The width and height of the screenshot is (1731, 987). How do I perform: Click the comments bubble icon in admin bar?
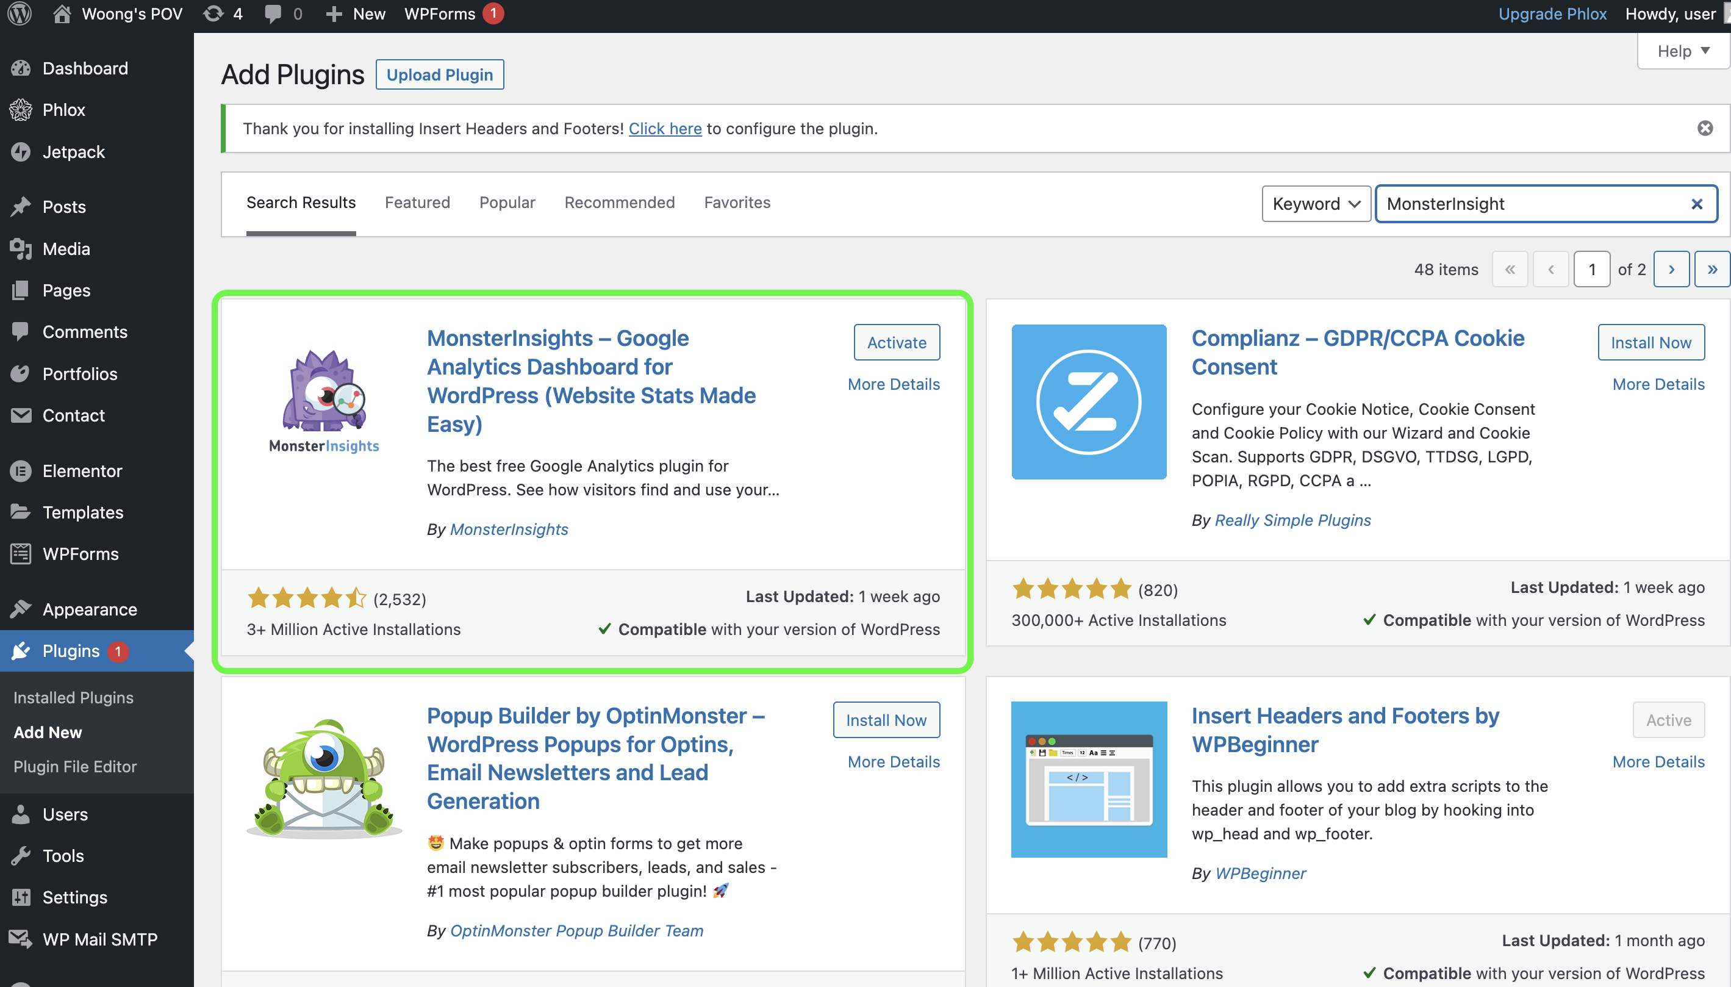(x=273, y=13)
